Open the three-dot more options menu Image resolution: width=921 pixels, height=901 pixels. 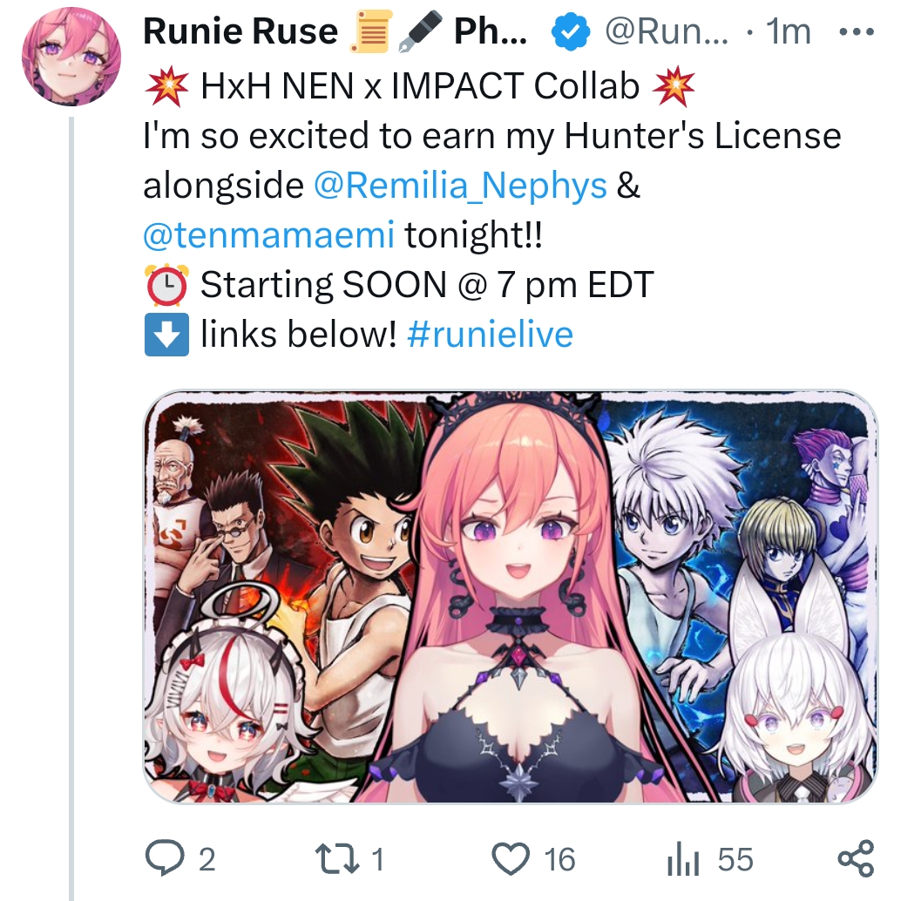(x=857, y=31)
